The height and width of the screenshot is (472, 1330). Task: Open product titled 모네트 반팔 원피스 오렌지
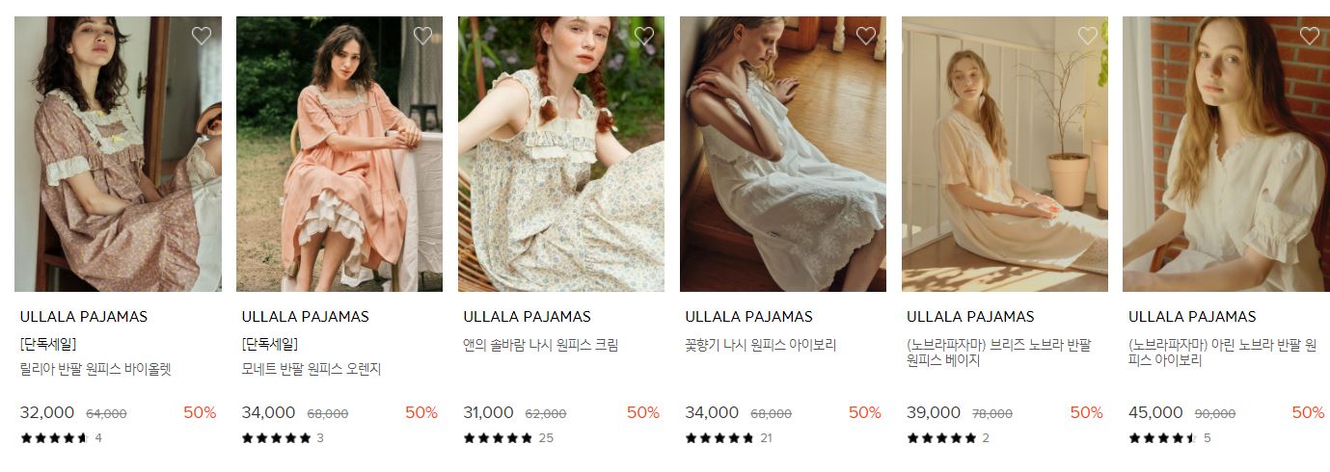point(312,369)
